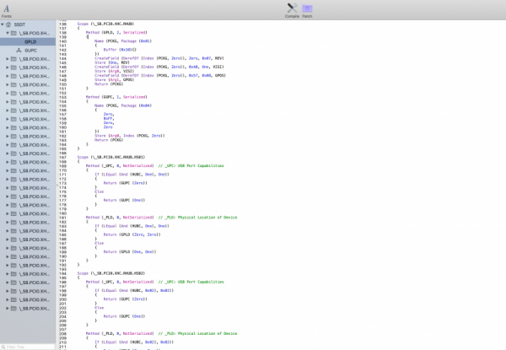Click the Scope (\_SB.PCI0.XHC.RHUB.HS01) code line
Screen dimensions: 506x350
[x=111, y=157]
